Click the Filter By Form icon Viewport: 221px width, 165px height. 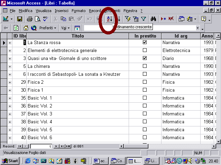point(136,19)
